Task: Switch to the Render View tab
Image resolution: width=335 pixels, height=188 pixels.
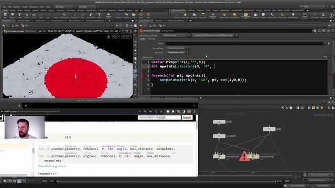Action: (40, 21)
